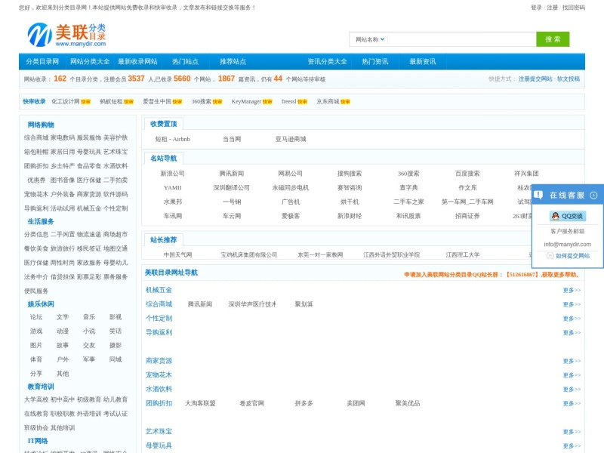Click the green 搜索 button
This screenshot has height=453, width=604.
point(553,39)
